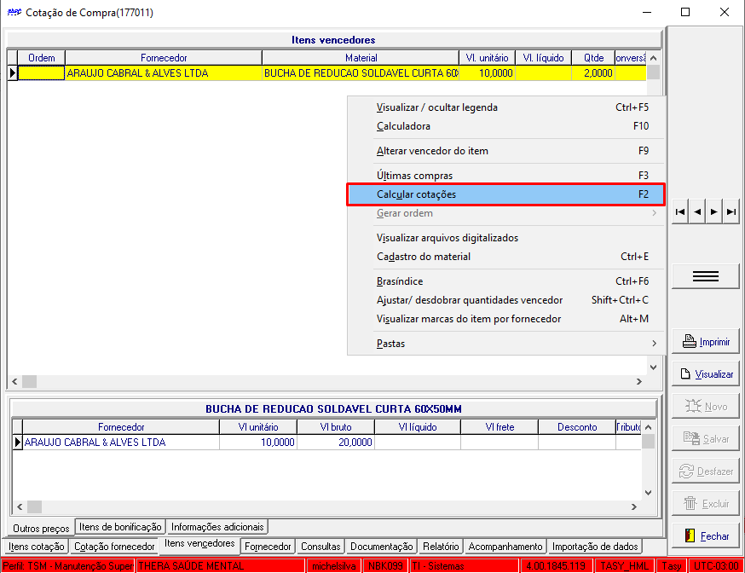
Task: Go to first record navigation arrow
Action: [680, 212]
